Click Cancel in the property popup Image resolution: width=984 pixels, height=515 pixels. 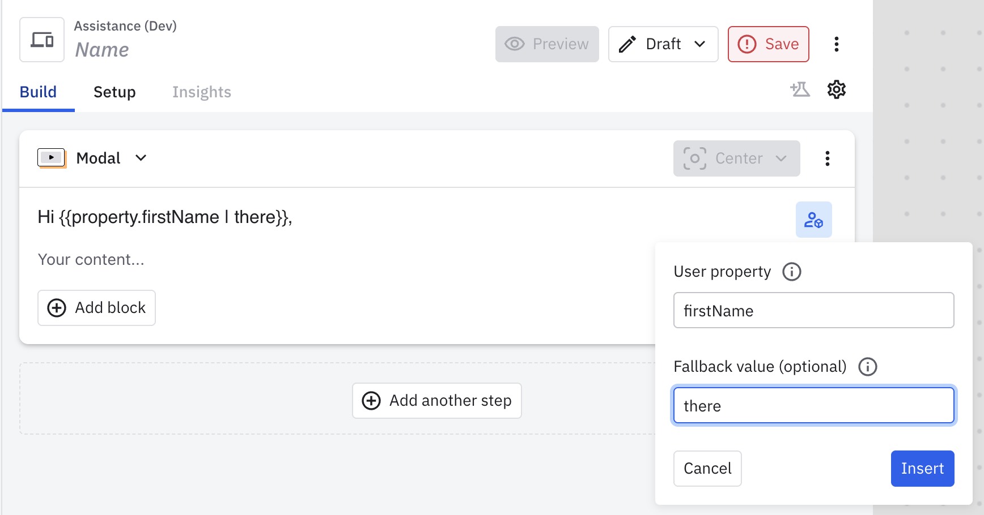click(x=707, y=468)
